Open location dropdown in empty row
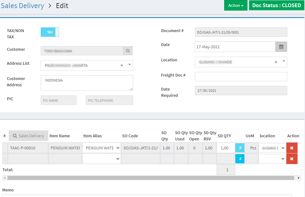The width and height of the screenshot is (305, 197). tap(272, 159)
